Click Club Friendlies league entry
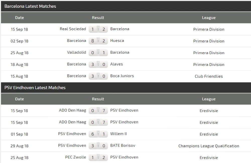 209,76
